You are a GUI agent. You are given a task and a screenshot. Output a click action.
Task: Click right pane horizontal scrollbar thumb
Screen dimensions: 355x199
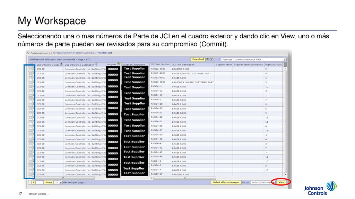click(184, 178)
